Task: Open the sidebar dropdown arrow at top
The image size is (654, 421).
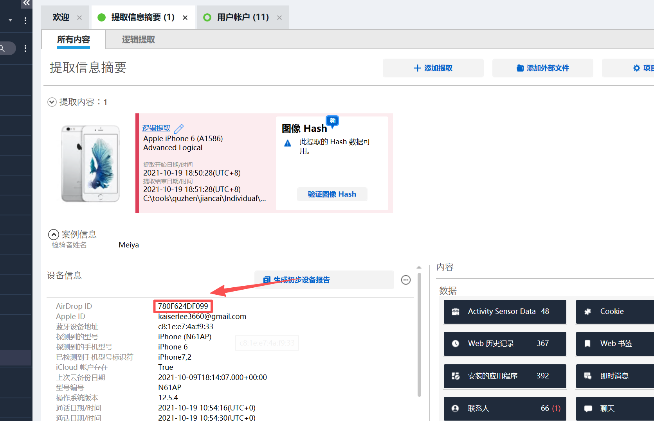Action: point(11,20)
